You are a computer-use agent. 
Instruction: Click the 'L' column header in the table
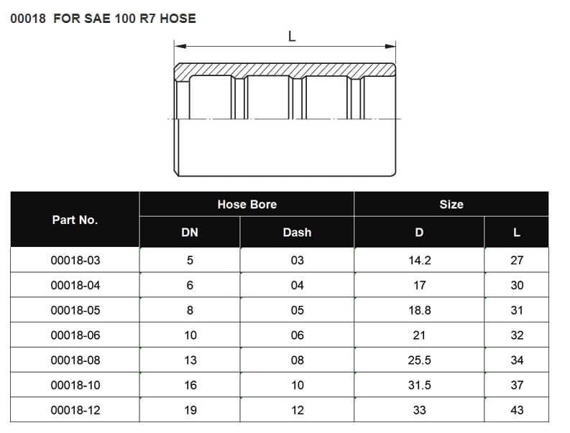pos(517,233)
